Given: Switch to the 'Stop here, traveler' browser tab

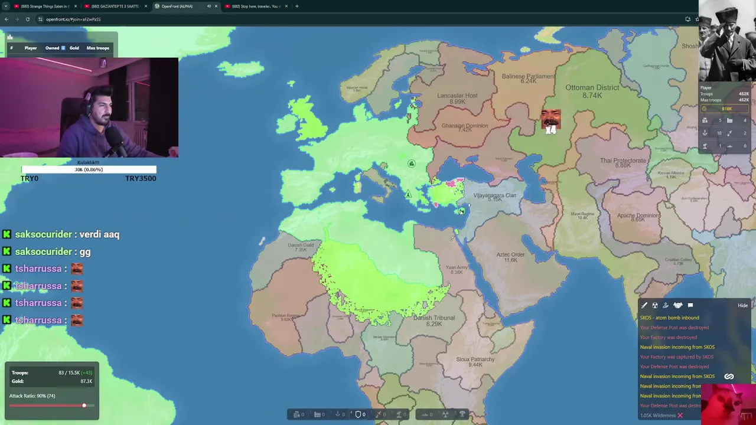Looking at the screenshot, I should (256, 6).
